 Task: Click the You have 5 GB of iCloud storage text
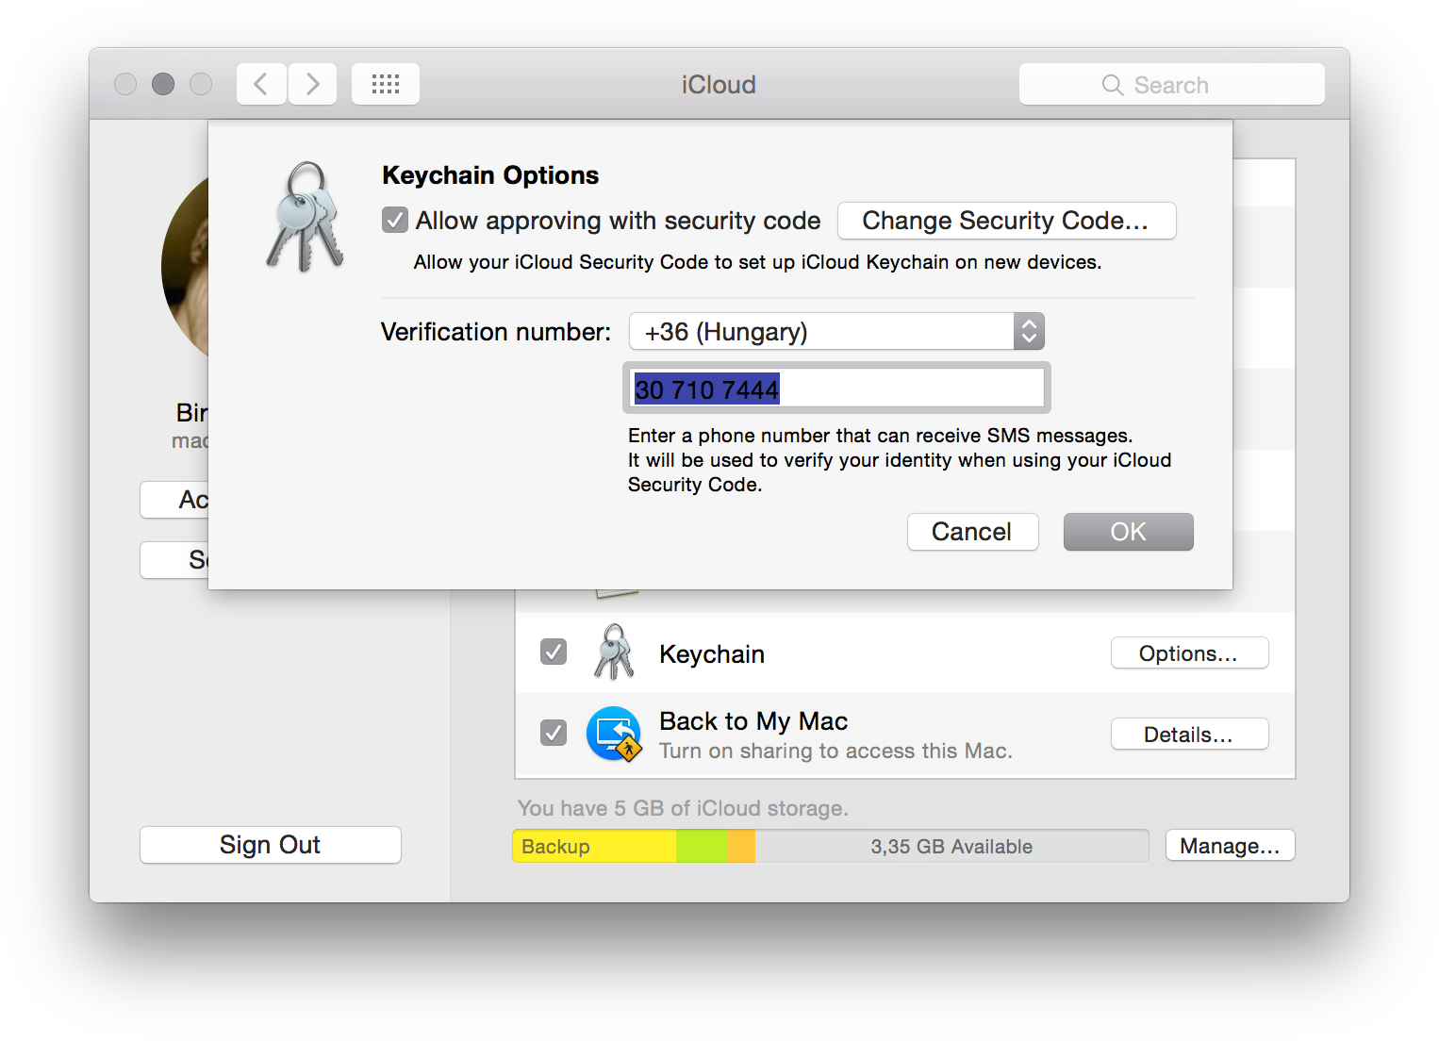[x=683, y=808]
